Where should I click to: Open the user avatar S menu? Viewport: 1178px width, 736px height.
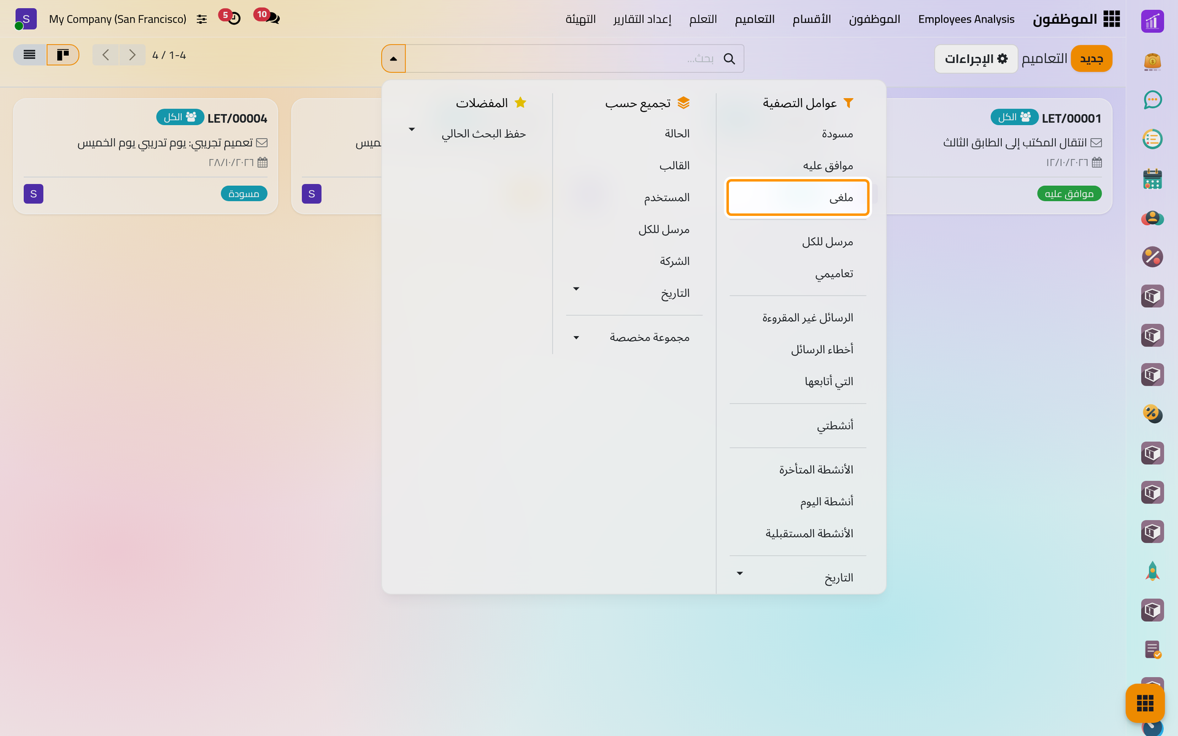[26, 19]
